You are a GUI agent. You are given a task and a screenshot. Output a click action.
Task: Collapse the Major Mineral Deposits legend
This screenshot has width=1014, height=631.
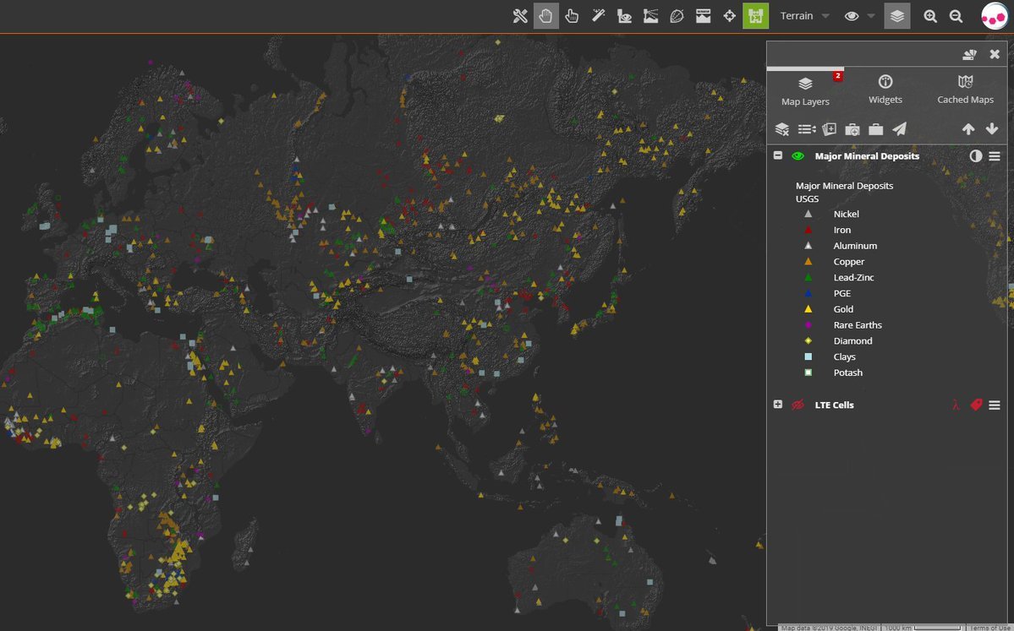(777, 156)
